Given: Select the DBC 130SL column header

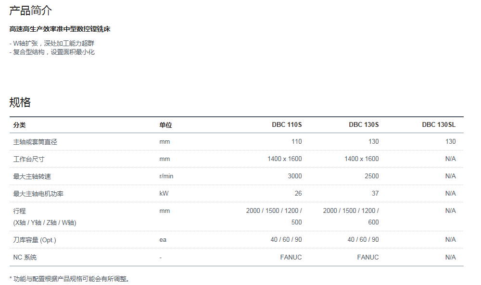Looking at the screenshot, I should pos(439,125).
